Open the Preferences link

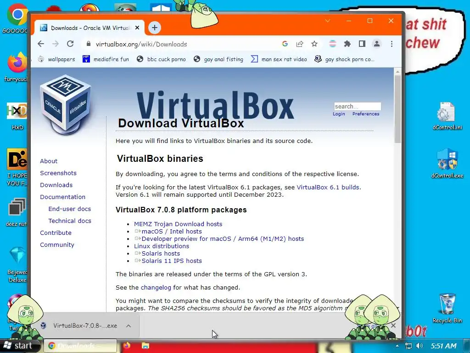366,114
